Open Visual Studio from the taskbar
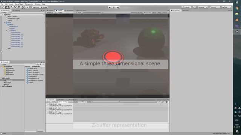Image resolution: width=241 pixels, height=135 pixels. point(237,26)
